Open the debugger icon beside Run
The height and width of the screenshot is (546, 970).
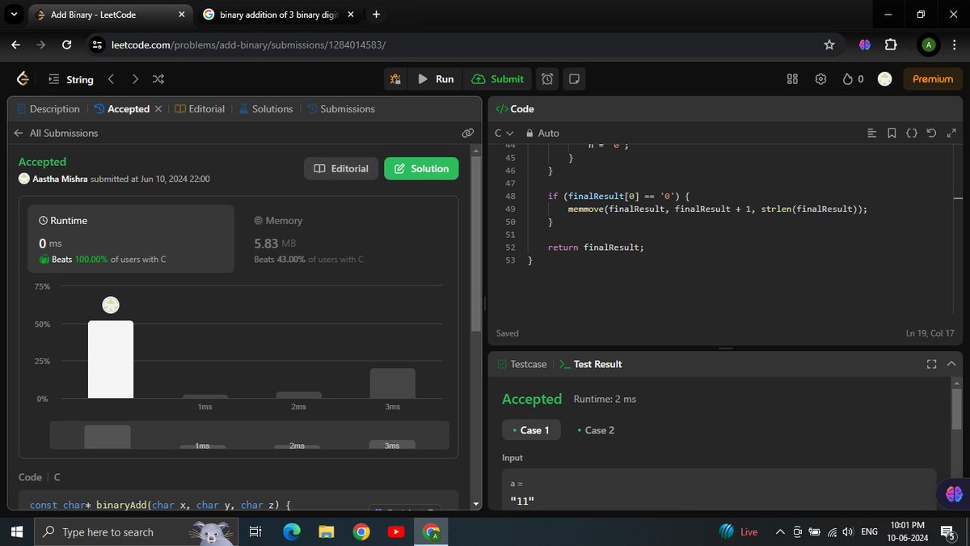pyautogui.click(x=395, y=79)
